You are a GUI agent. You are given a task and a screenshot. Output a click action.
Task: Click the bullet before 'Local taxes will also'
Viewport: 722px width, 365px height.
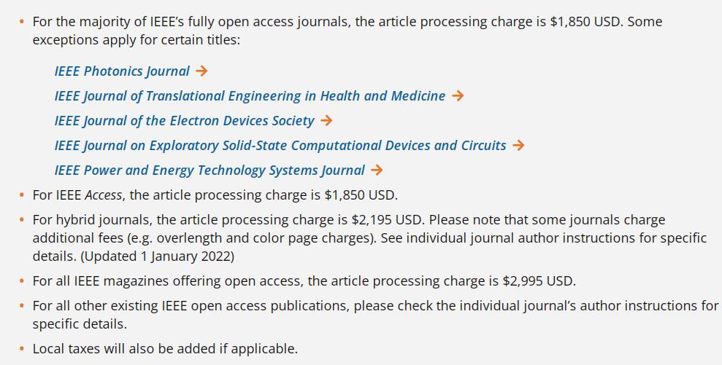(22, 349)
